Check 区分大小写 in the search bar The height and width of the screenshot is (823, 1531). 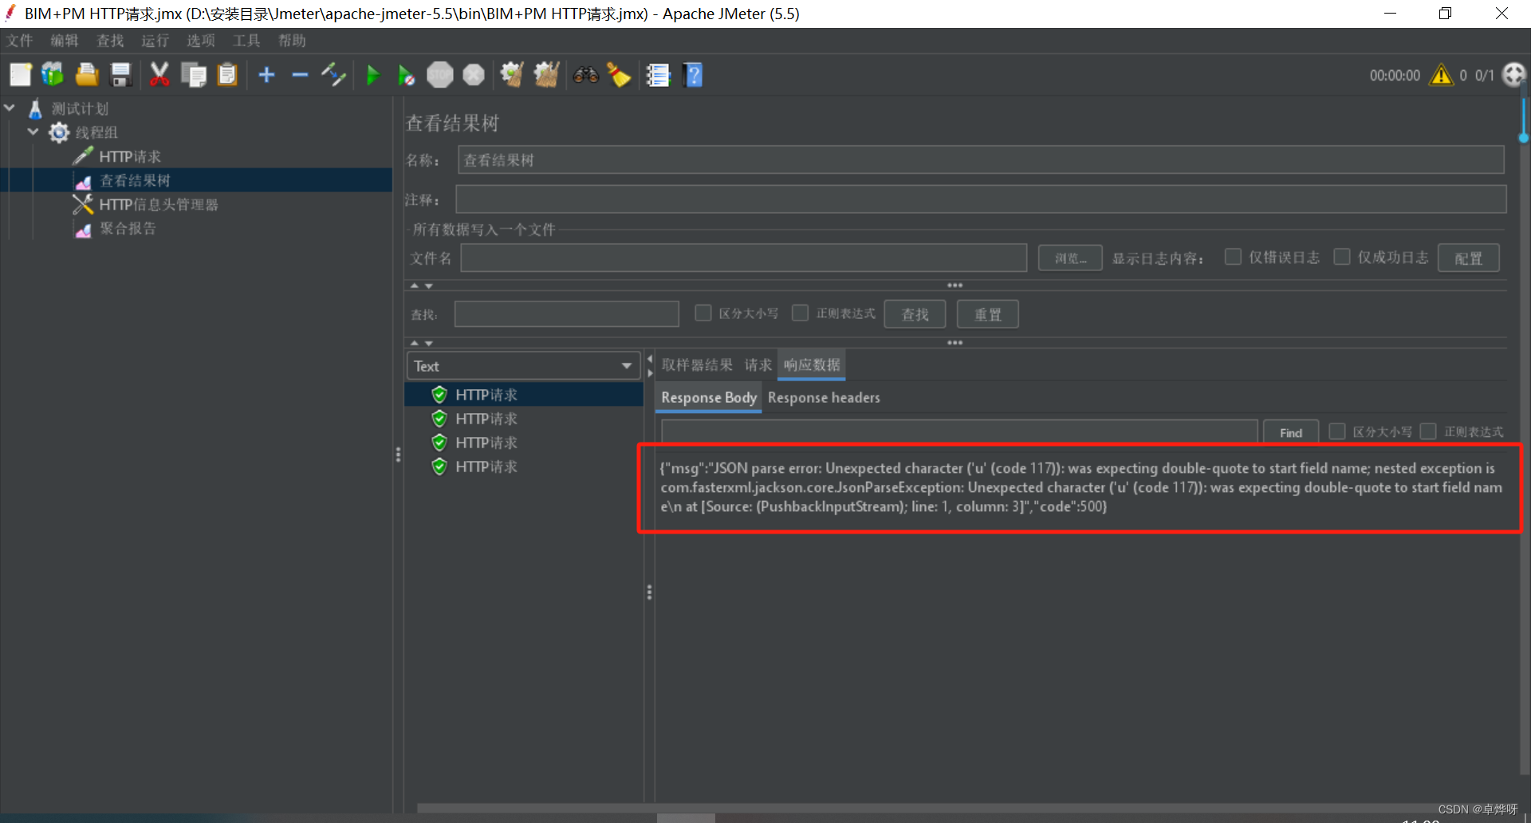[703, 313]
